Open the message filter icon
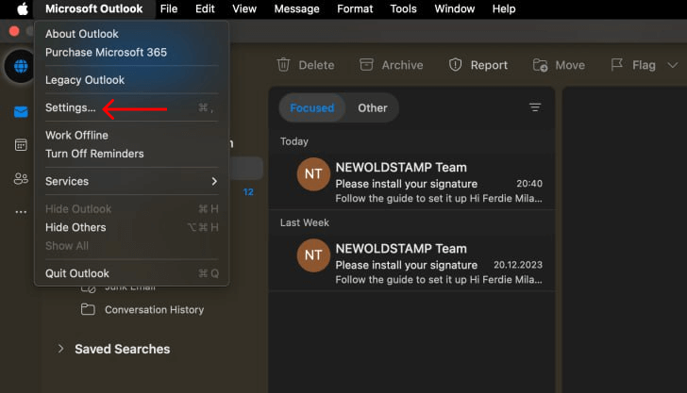The height and width of the screenshot is (393, 687). pos(535,107)
